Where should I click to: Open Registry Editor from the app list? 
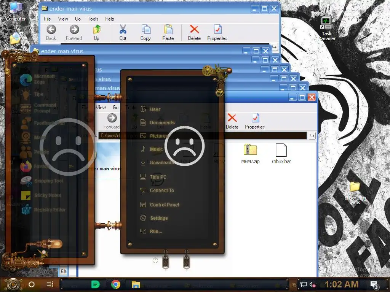(43, 210)
